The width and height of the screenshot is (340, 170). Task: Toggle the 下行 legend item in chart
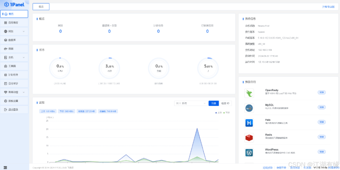click(227, 113)
